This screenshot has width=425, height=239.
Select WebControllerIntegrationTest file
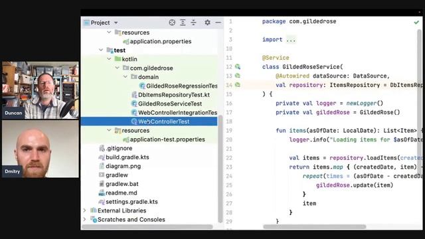[x=178, y=113]
